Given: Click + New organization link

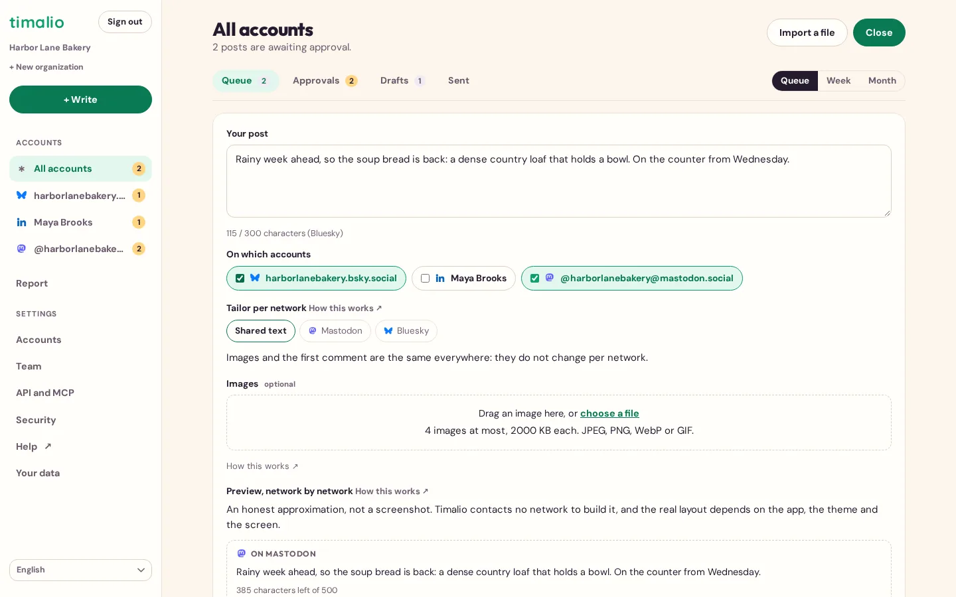Looking at the screenshot, I should click(x=46, y=67).
